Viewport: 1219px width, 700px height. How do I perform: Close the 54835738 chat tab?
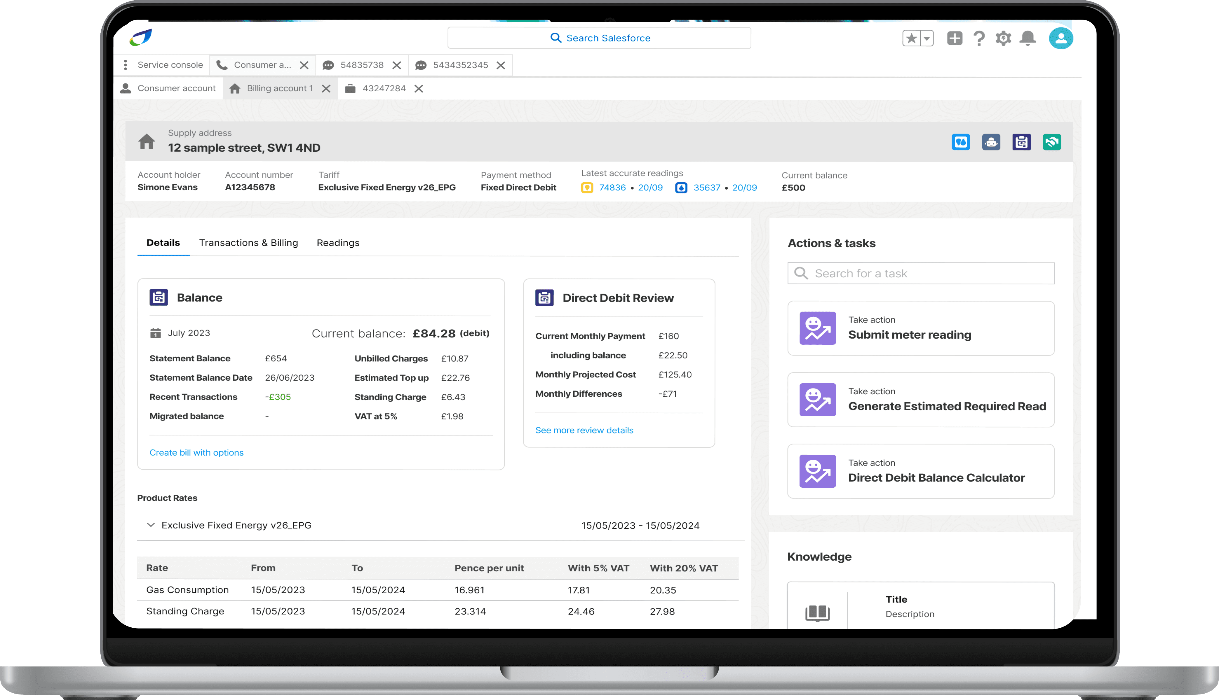pyautogui.click(x=396, y=65)
